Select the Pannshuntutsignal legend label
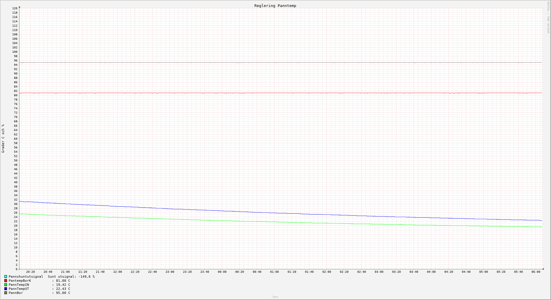 tap(26, 277)
